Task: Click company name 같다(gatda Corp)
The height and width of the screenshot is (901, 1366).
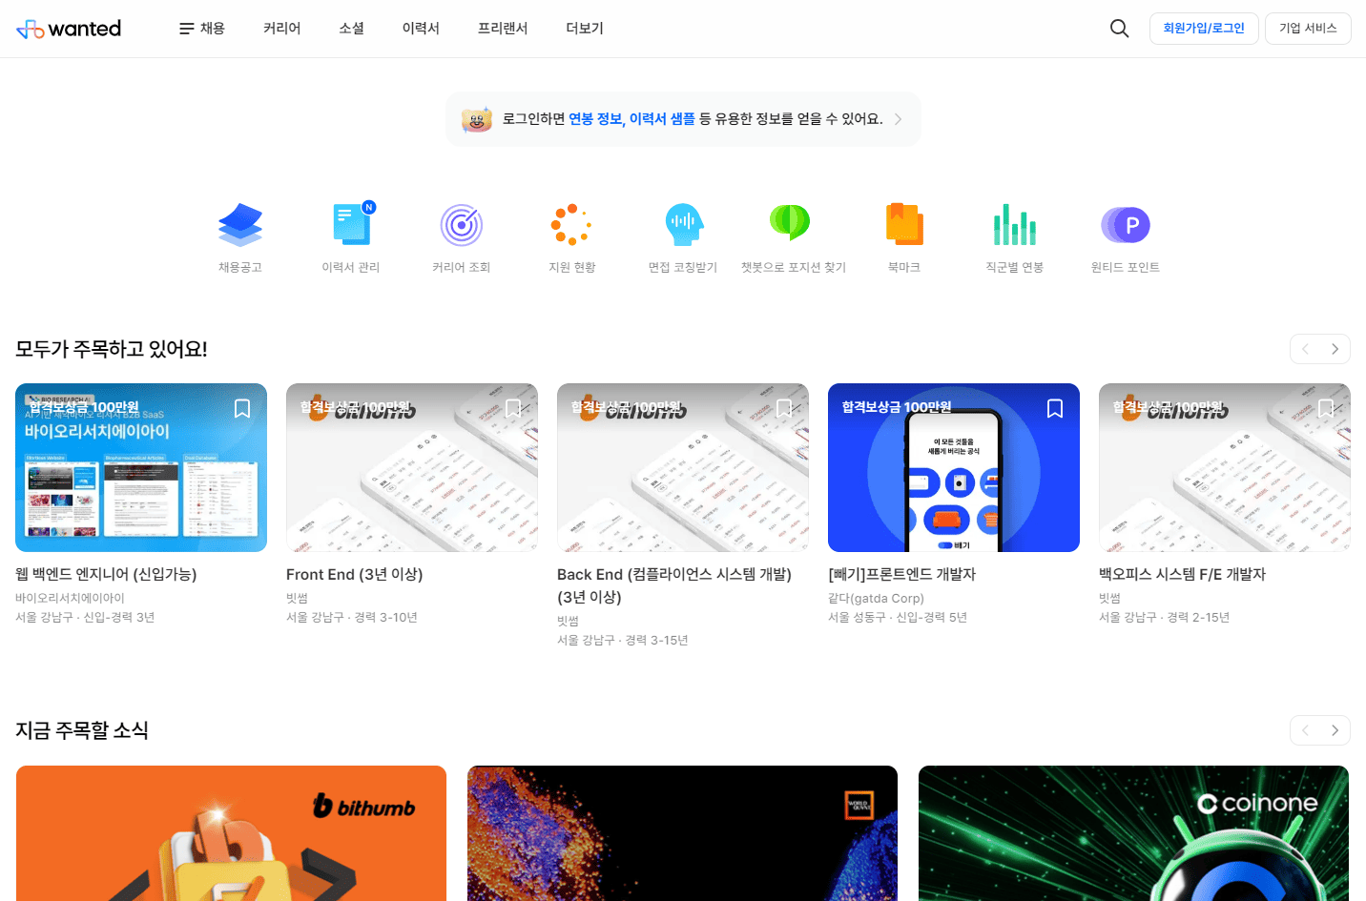Action: [876, 598]
